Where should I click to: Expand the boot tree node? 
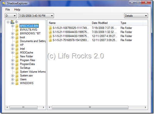click(13, 37)
